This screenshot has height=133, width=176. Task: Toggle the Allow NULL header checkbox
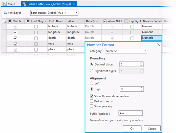105,21
